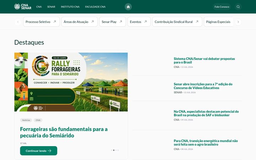Click the "CNA" label dated 08 JUL 2026
The height and width of the screenshot is (160, 256).
click(176, 149)
